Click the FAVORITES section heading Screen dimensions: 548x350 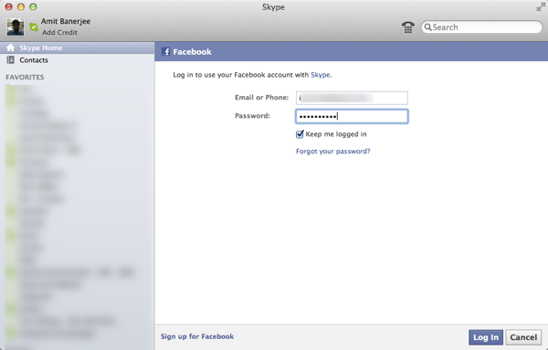click(x=25, y=77)
